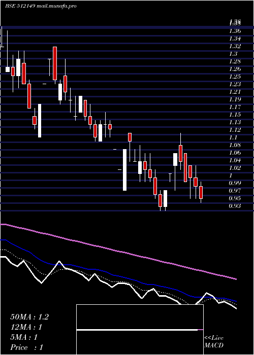Screen dimensions: 254x355
Task: Click the 0.97 price axis label
Action: [235, 191]
